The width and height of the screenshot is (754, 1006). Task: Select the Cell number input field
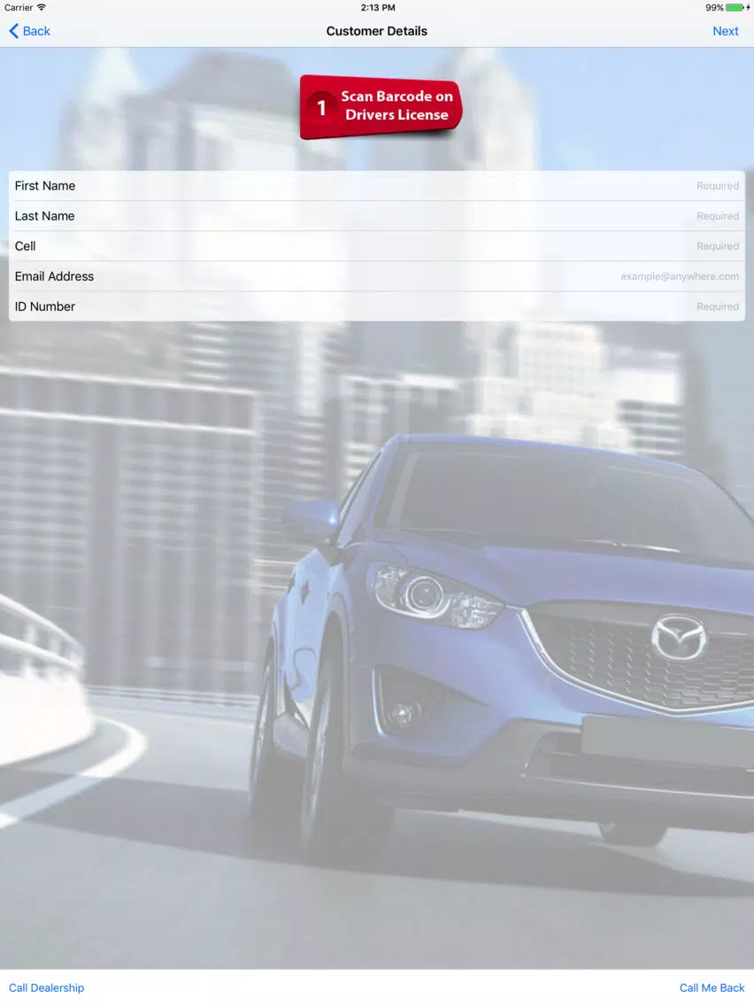click(377, 245)
